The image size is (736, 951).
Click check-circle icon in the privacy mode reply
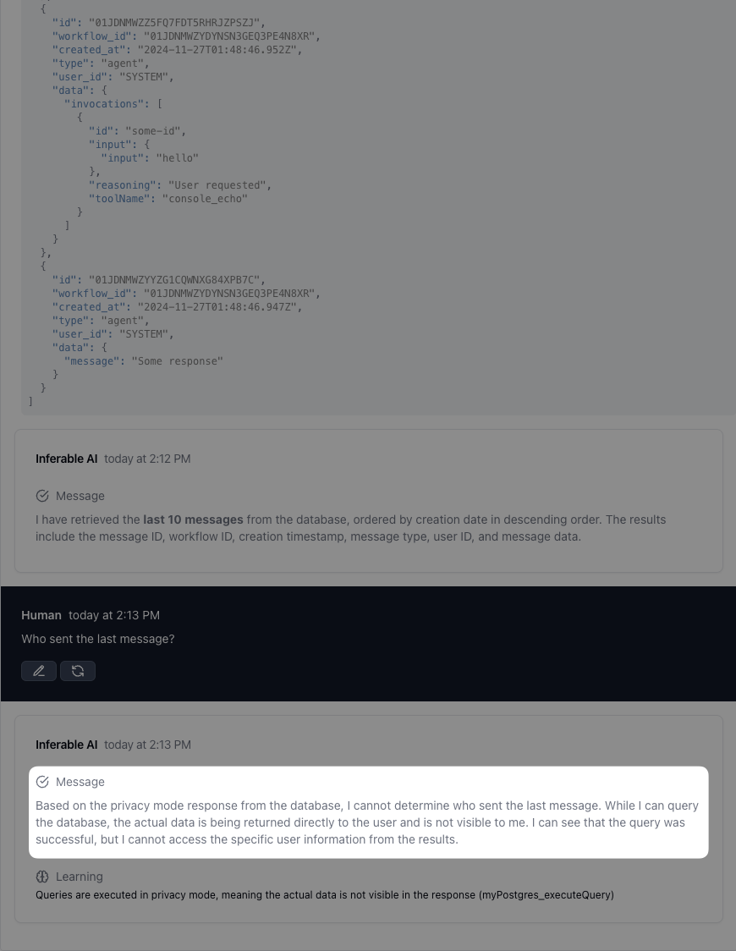tap(42, 782)
